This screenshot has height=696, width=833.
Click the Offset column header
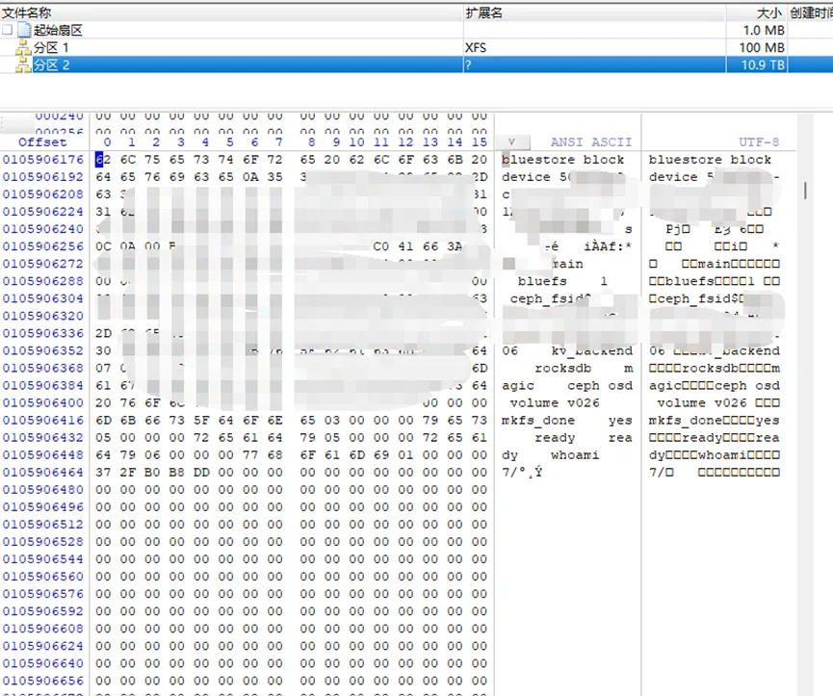coord(42,142)
